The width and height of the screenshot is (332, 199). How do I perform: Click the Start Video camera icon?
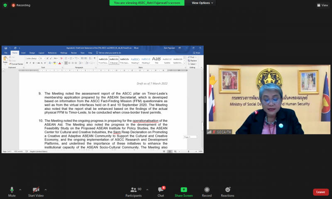pyautogui.click(x=36, y=189)
